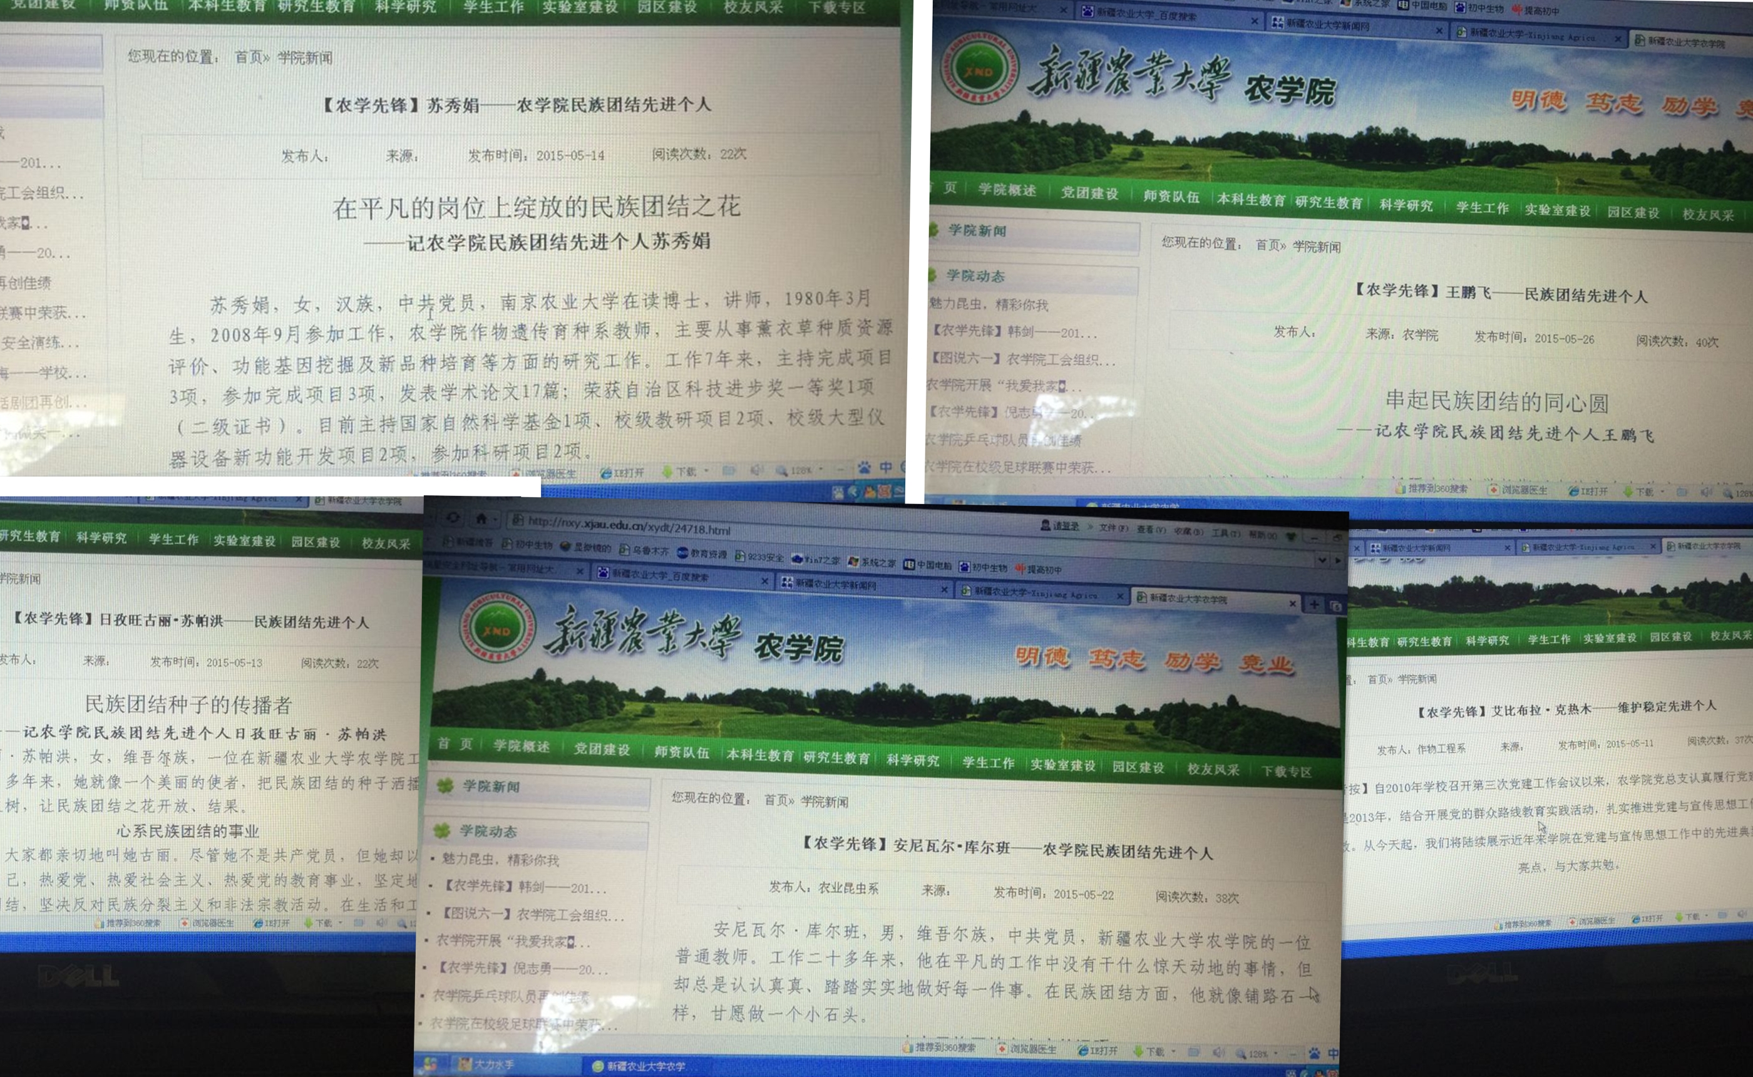Open the 中国电脑 bookmark in the 安尼瓦尔 browser

click(x=928, y=565)
